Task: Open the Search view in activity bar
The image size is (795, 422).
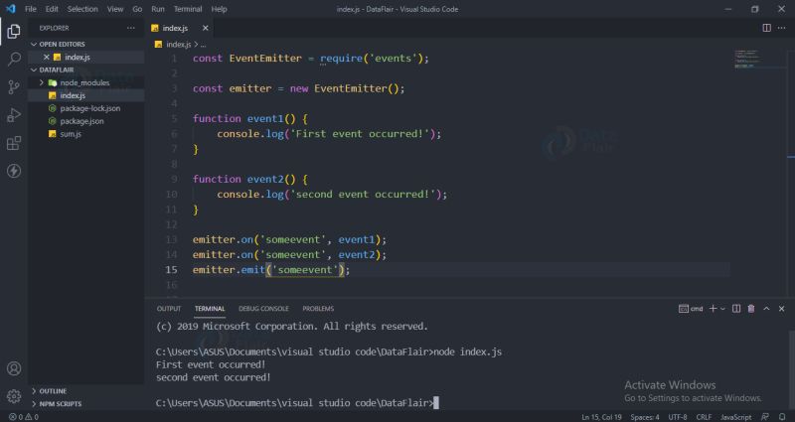Action: click(x=14, y=59)
